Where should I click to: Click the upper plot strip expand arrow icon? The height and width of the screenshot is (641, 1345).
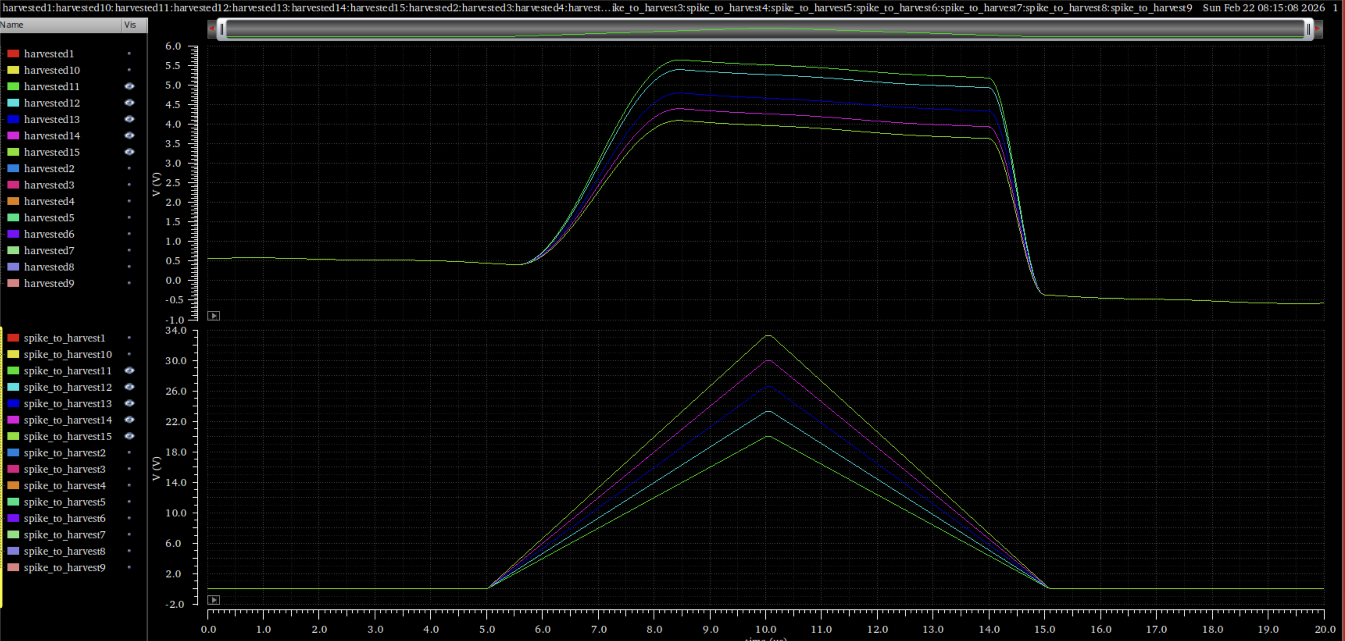click(x=214, y=315)
